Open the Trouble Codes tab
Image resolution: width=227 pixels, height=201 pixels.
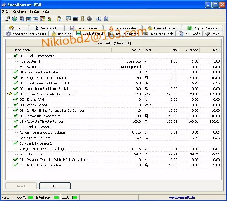point(123,28)
